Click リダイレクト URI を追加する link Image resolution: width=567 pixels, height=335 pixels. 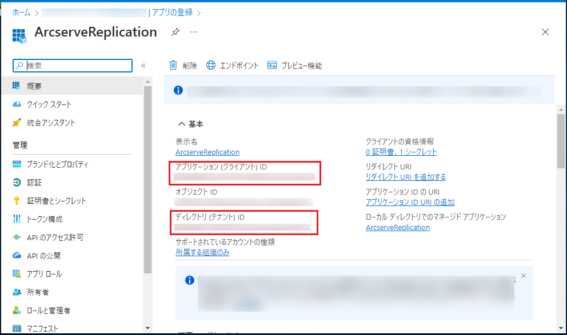(406, 177)
